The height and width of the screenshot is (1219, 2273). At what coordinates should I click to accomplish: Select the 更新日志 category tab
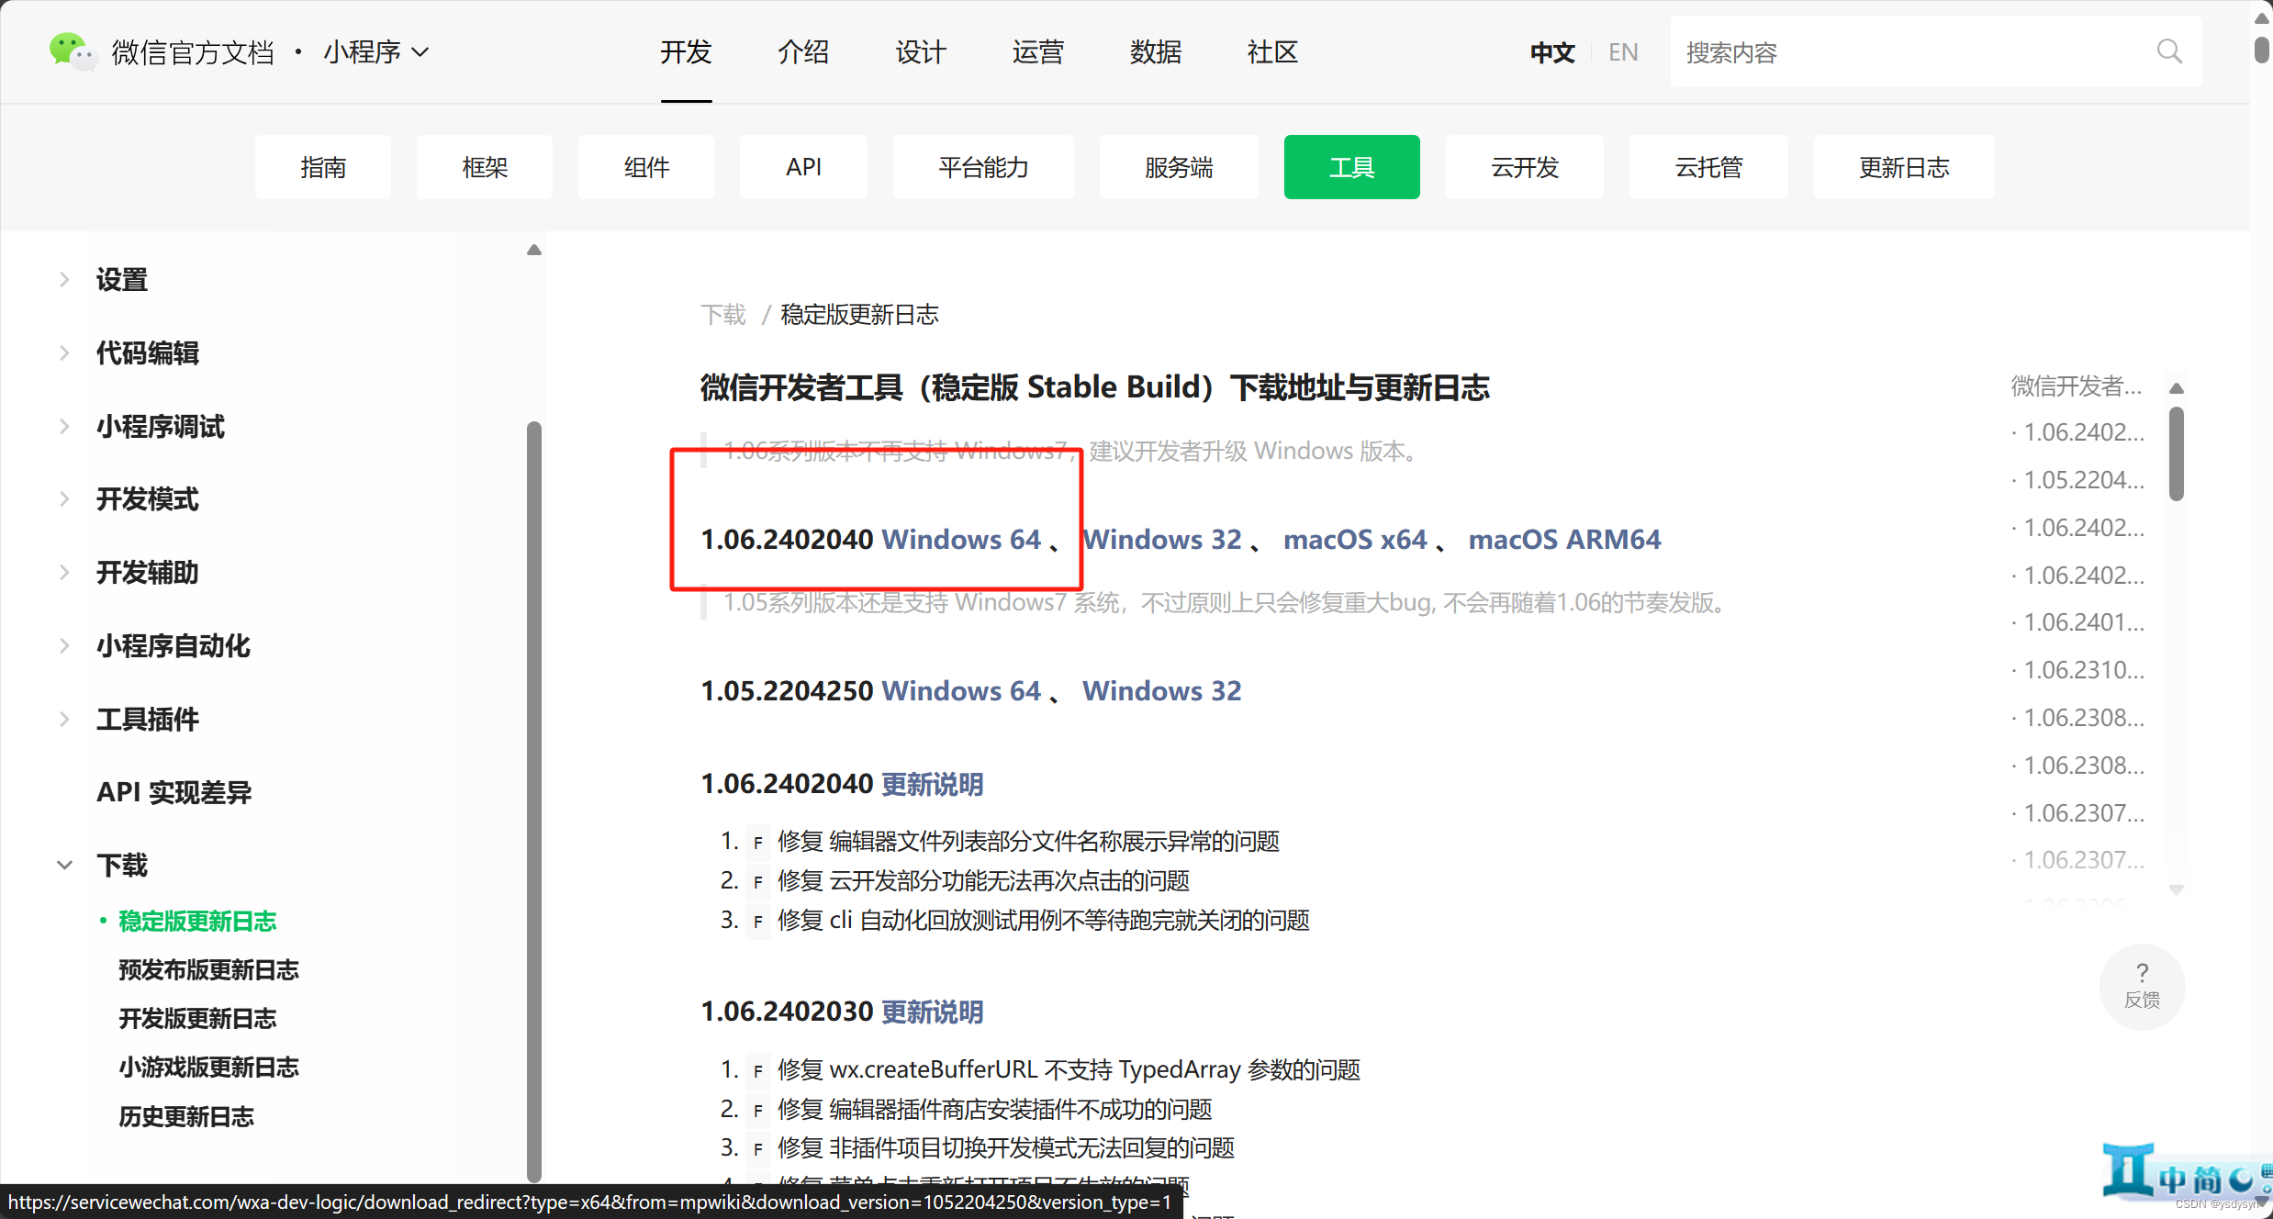(1904, 167)
